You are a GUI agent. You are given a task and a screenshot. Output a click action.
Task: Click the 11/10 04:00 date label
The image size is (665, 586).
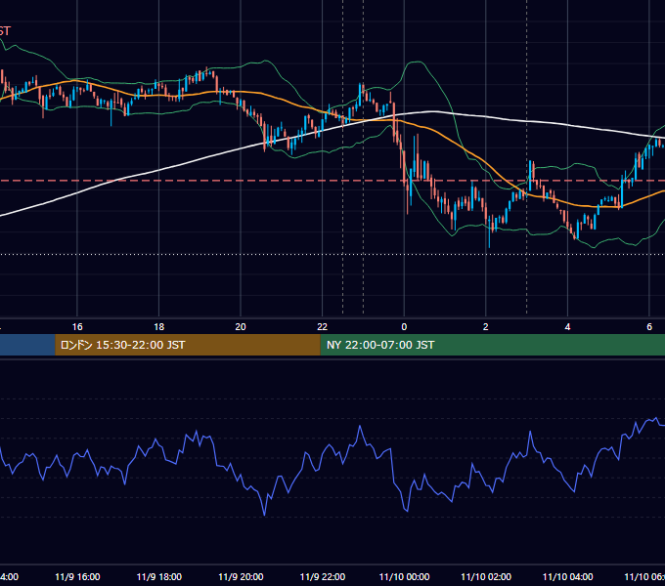[x=567, y=576]
